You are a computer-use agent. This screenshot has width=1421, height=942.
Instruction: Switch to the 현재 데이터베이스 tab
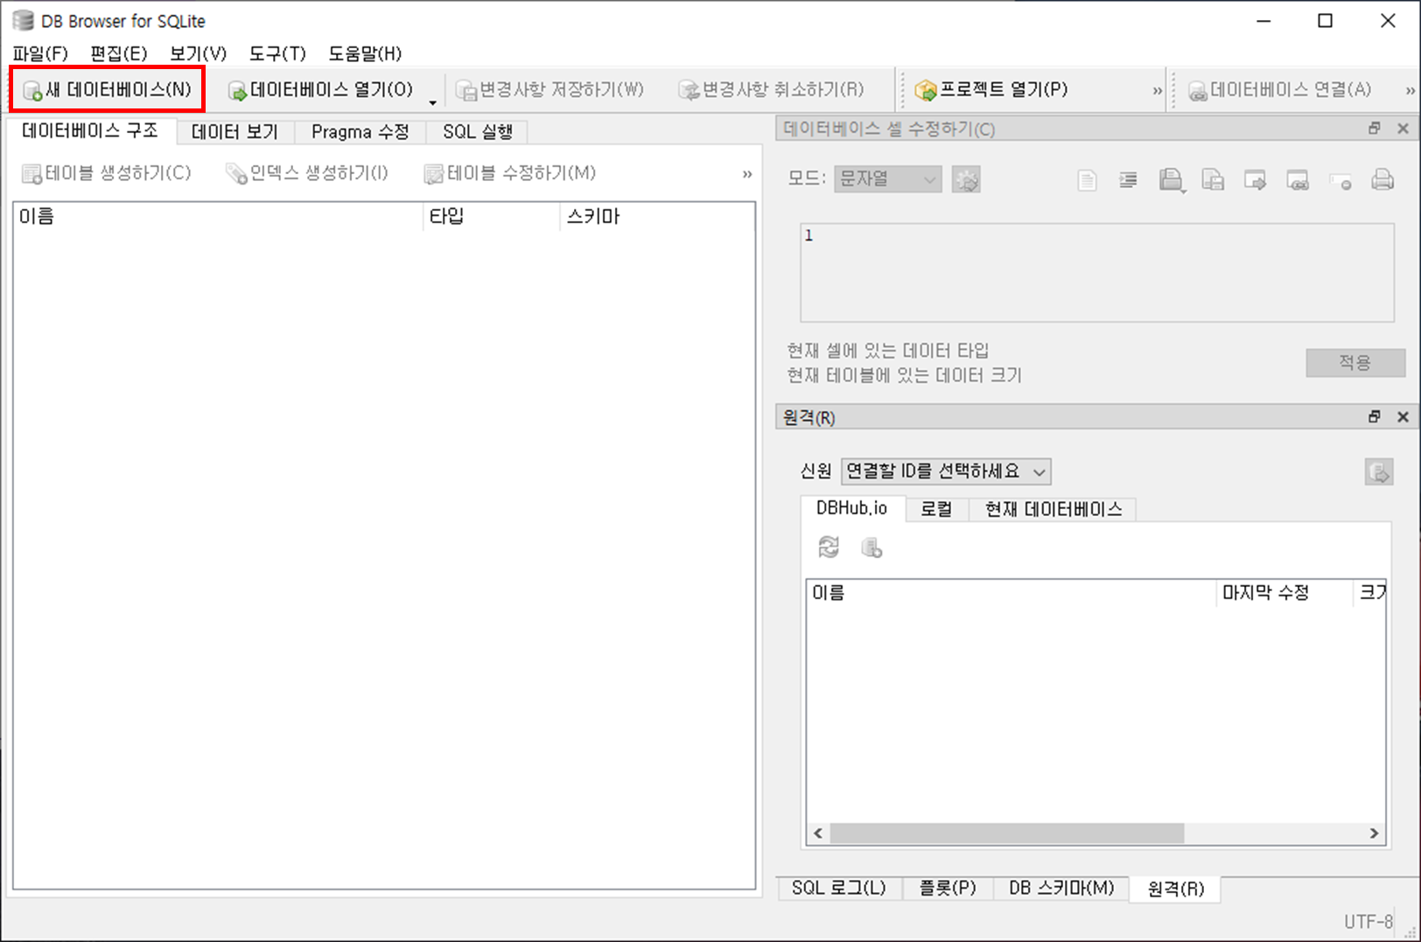click(1053, 509)
